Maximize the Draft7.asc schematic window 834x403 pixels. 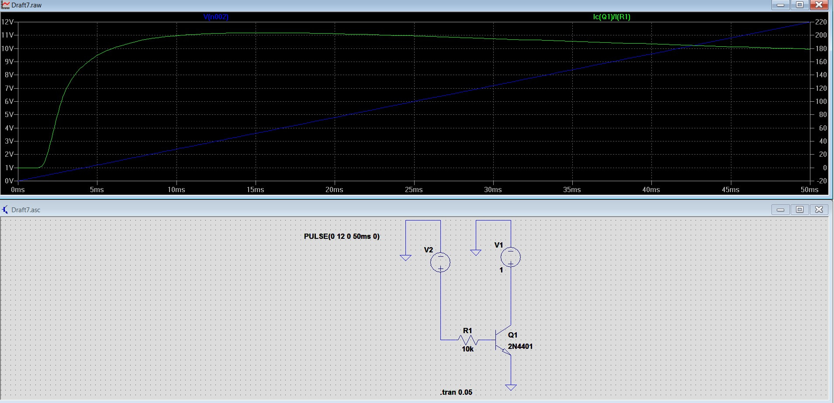799,210
